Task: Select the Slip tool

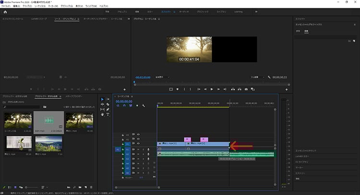Action: [102, 110]
